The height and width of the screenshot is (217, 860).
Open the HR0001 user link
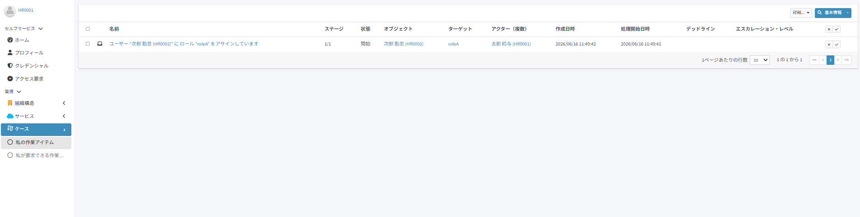[x=26, y=10]
